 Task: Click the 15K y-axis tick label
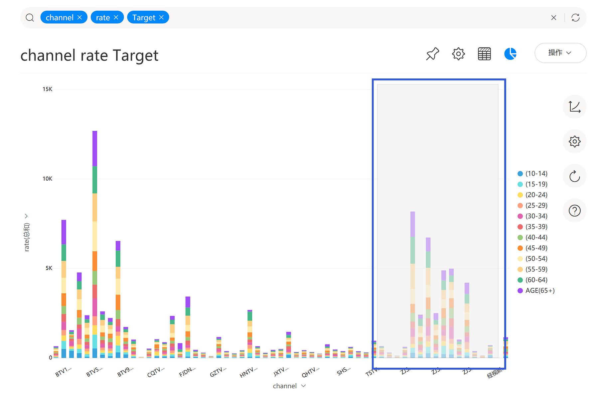(47, 89)
